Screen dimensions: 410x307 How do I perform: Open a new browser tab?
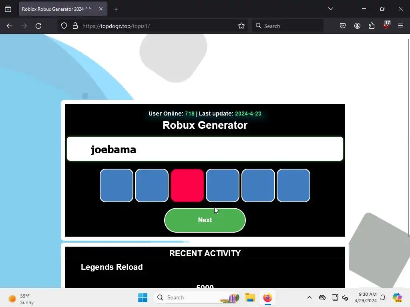[116, 9]
